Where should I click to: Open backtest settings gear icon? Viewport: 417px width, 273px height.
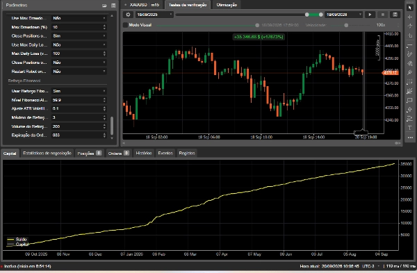[128, 15]
